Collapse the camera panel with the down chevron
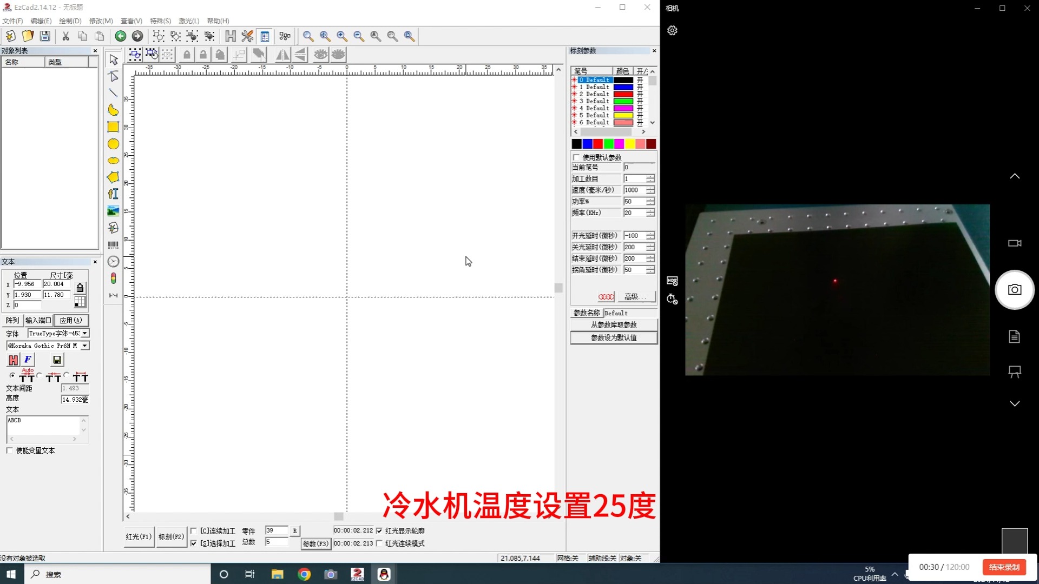The width and height of the screenshot is (1039, 584). tap(1014, 404)
